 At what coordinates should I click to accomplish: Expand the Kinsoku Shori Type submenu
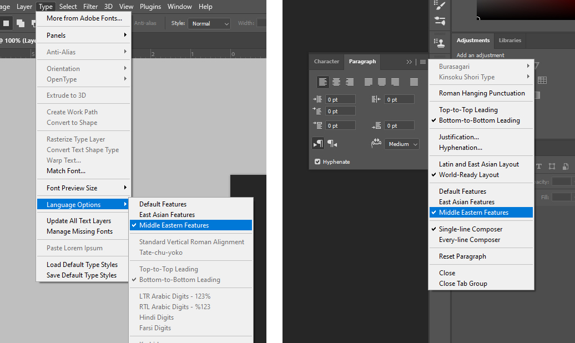481,77
